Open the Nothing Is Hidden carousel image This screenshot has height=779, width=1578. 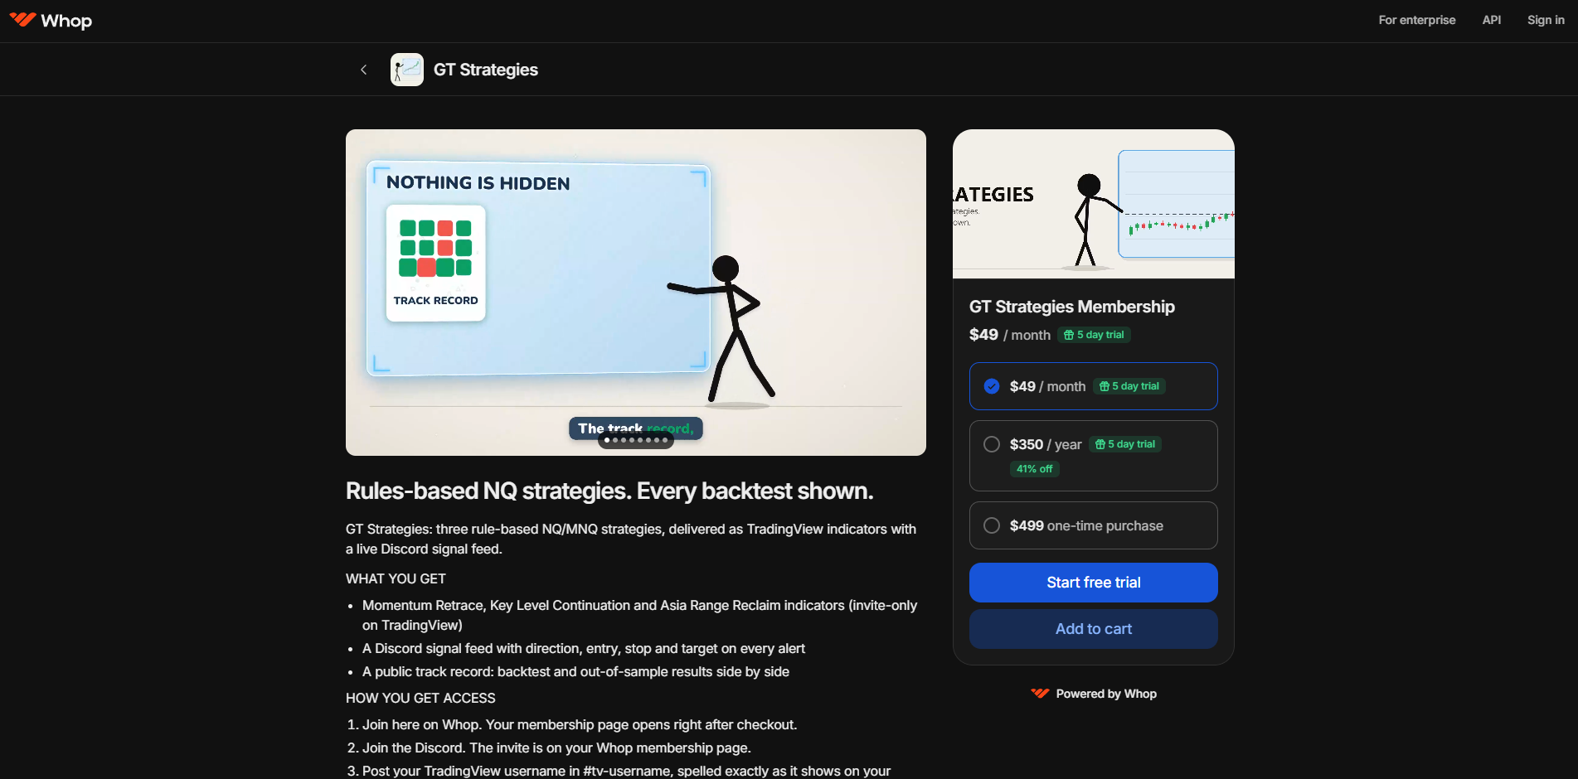(635, 292)
